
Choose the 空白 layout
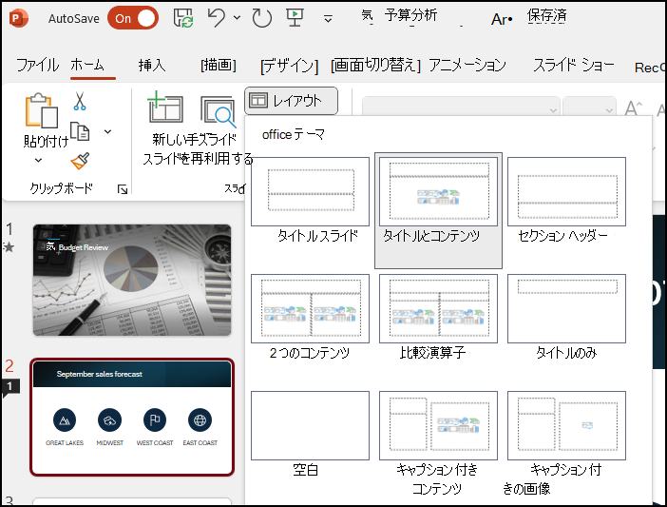310,434
